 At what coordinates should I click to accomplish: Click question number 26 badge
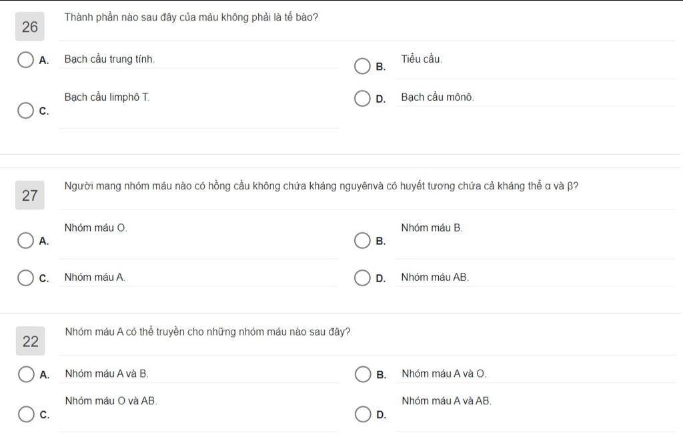click(x=29, y=27)
